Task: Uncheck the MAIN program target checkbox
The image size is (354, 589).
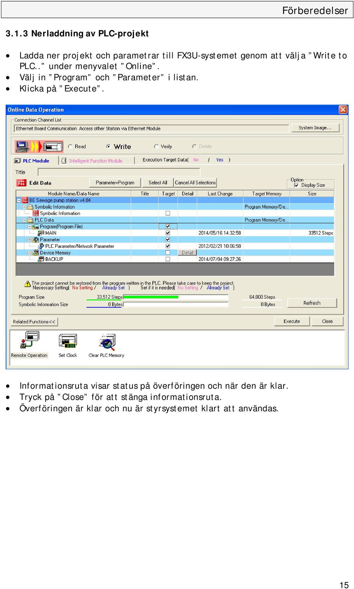Action: [168, 233]
